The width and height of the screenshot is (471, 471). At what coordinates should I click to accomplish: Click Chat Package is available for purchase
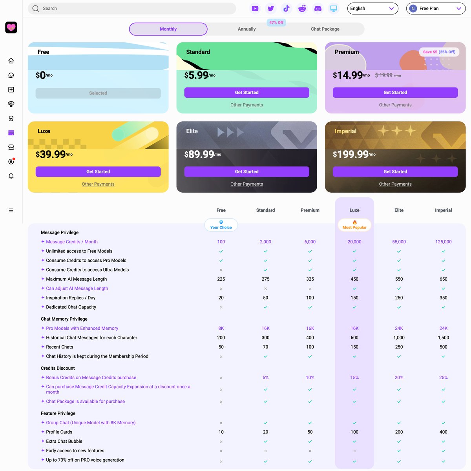click(85, 402)
